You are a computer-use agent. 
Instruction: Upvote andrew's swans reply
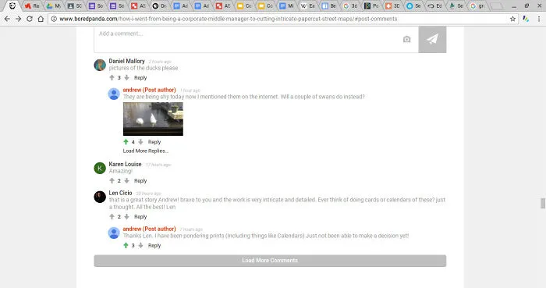point(126,142)
